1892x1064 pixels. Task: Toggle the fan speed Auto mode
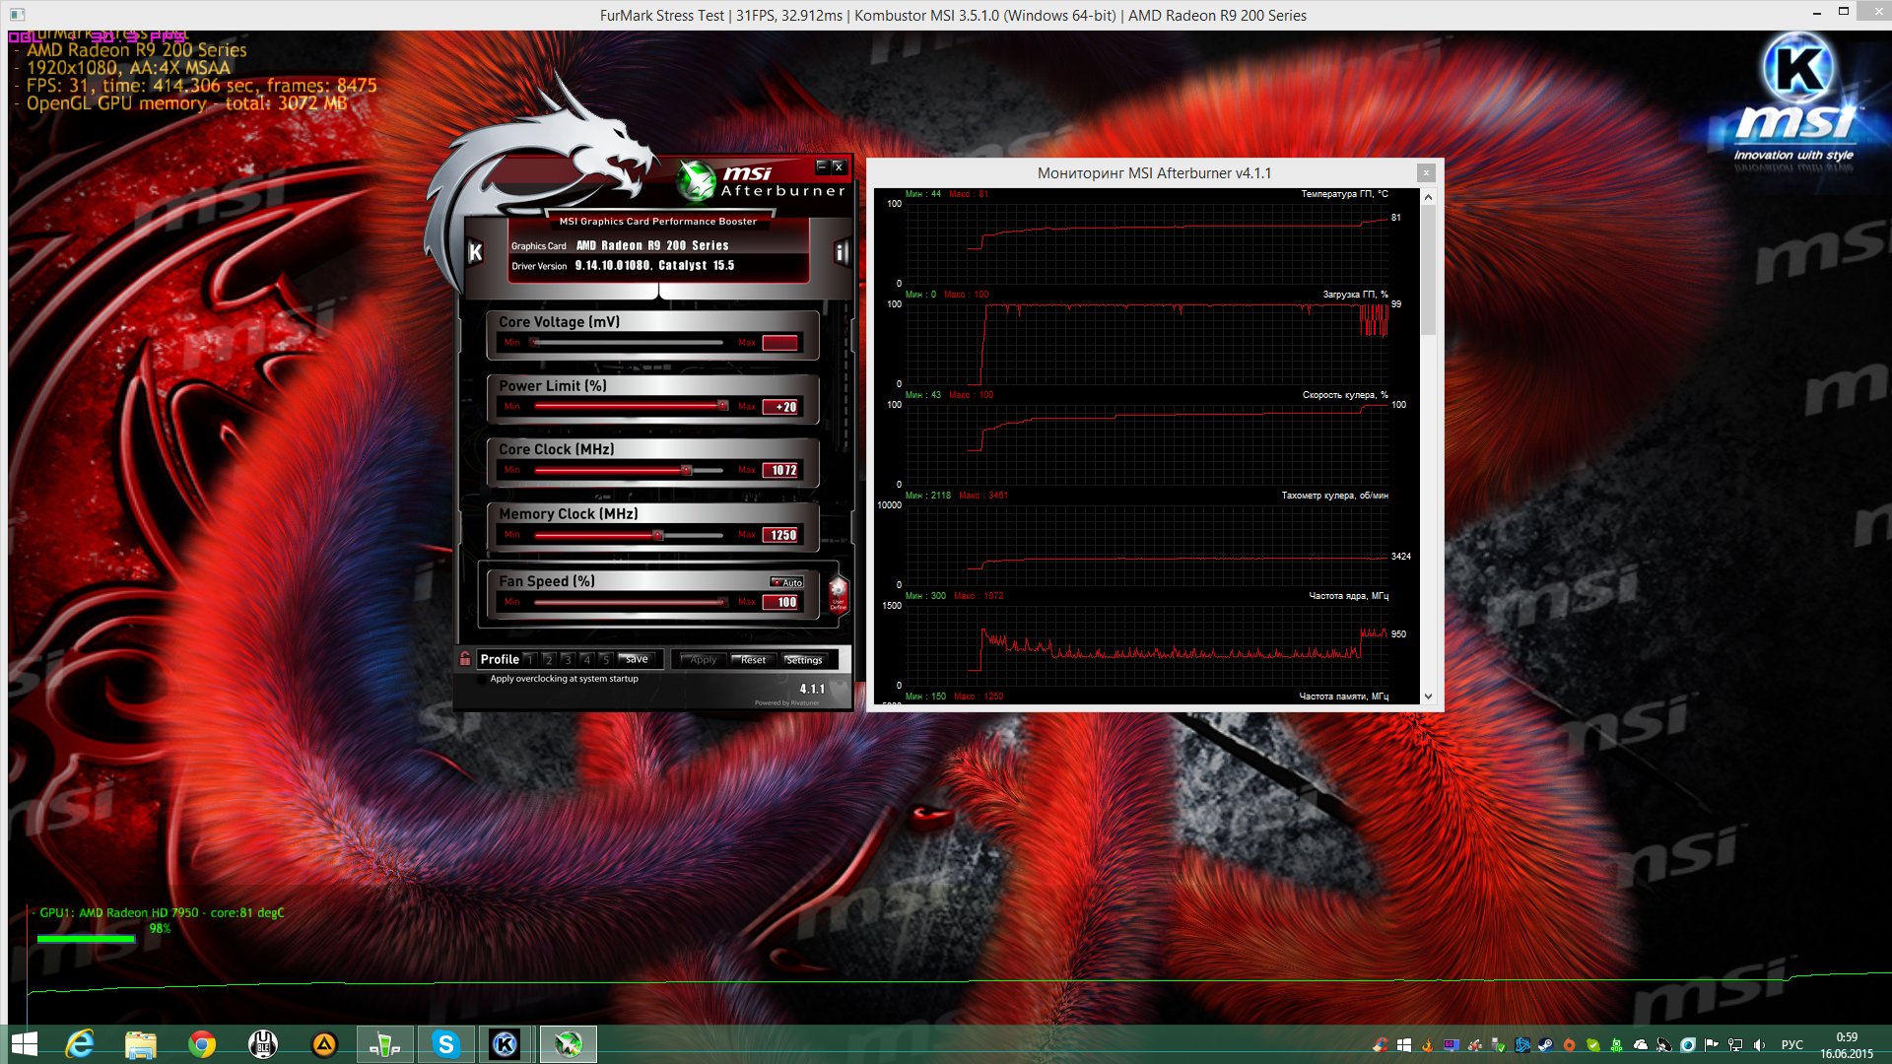[x=786, y=582]
